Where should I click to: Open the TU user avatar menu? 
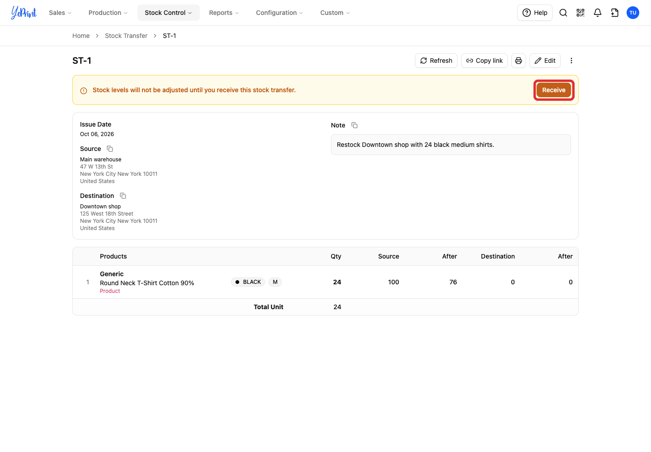633,13
